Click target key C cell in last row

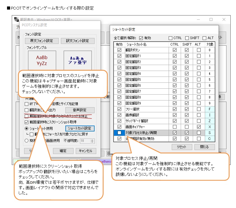(x=210, y=138)
